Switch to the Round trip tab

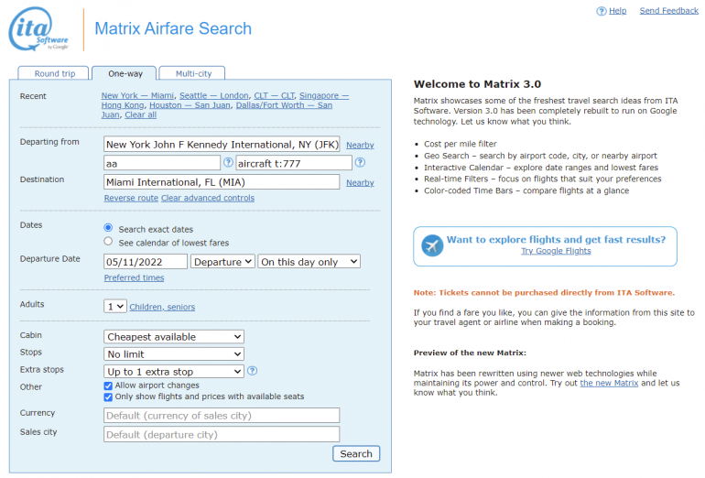click(54, 73)
